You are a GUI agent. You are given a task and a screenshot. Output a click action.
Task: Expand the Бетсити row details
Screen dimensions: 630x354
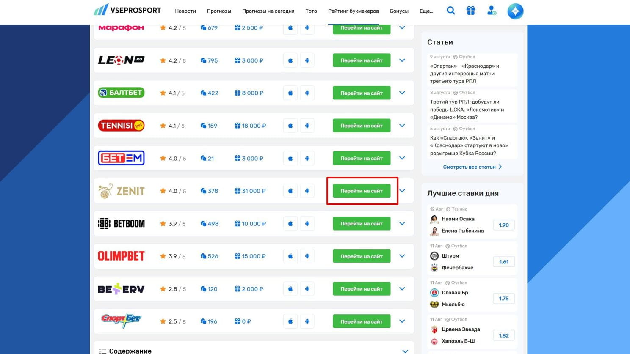click(x=402, y=158)
